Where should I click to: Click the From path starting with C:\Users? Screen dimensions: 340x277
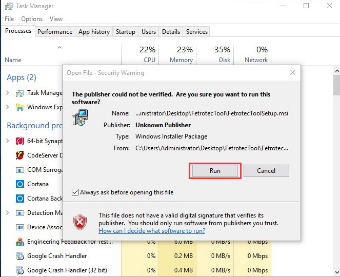tap(212, 148)
